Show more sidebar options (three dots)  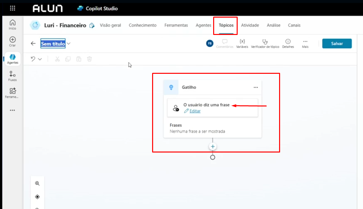tap(12, 110)
